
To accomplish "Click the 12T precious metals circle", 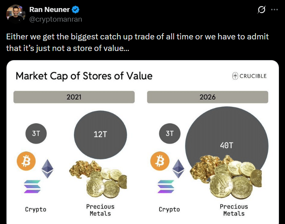I will tap(100, 134).
